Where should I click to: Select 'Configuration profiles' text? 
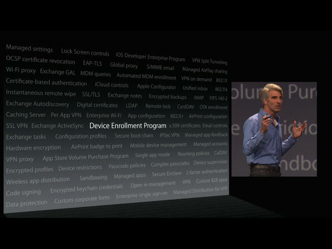[81, 136]
